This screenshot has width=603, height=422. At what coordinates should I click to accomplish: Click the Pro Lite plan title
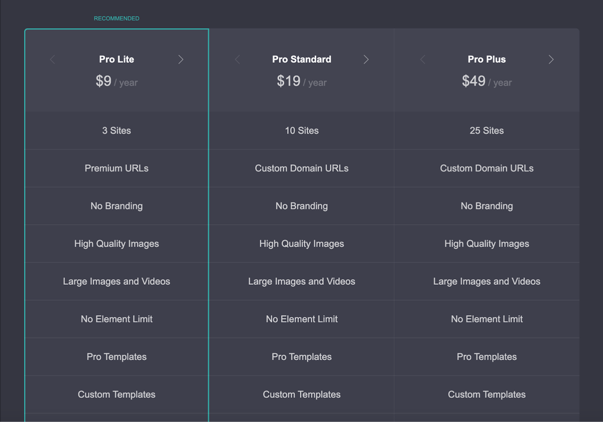click(x=116, y=59)
